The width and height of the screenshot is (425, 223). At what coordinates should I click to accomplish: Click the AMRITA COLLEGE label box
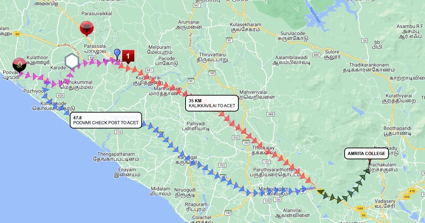coord(366,153)
